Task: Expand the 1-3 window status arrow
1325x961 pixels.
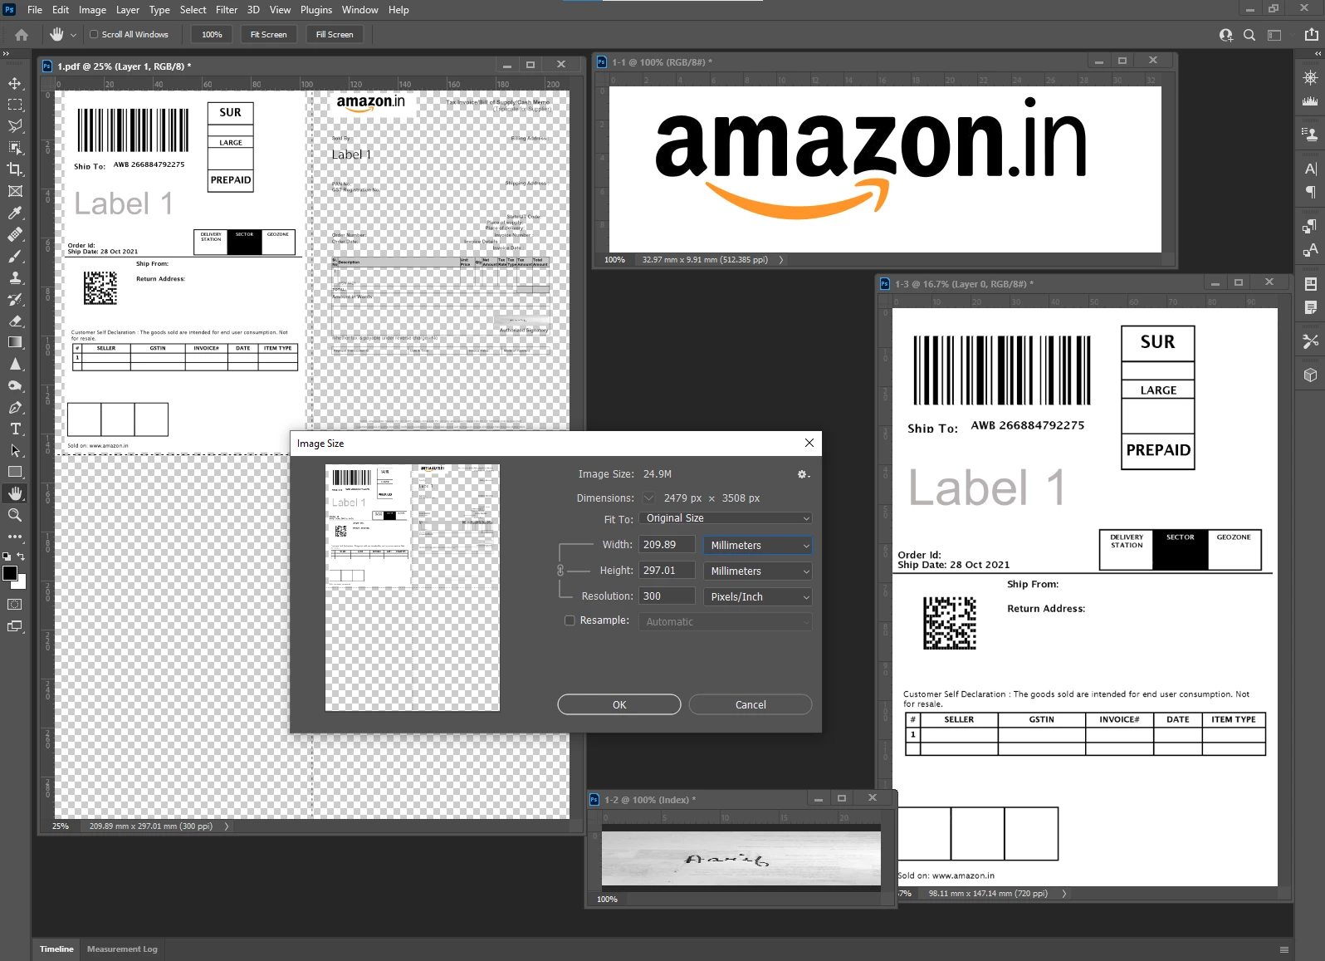Action: (x=1064, y=894)
